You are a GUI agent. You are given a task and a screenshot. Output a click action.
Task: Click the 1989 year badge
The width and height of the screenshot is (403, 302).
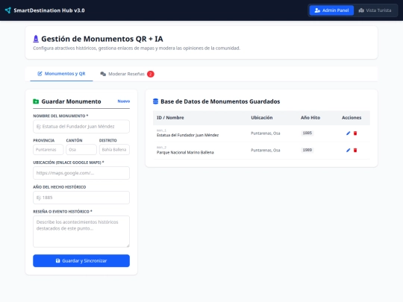[307, 150]
